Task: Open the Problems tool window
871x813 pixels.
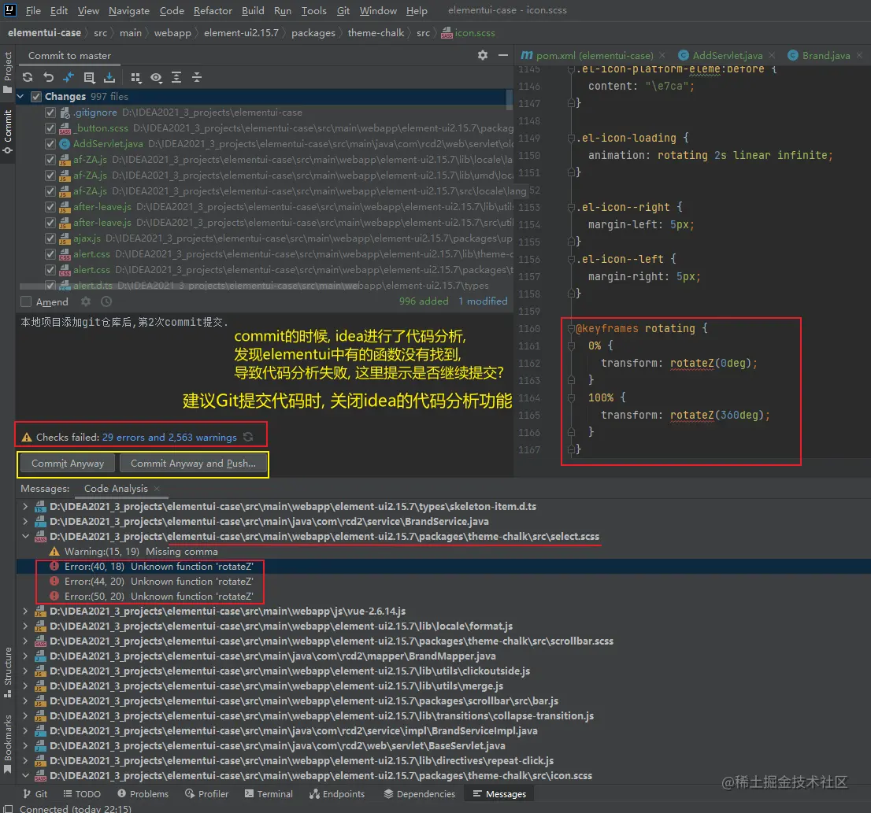Action: (143, 794)
